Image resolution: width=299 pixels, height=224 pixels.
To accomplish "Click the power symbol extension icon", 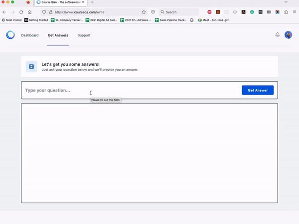I will pyautogui.click(x=235, y=12).
